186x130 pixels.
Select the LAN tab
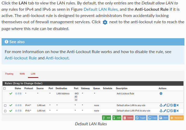33,74
